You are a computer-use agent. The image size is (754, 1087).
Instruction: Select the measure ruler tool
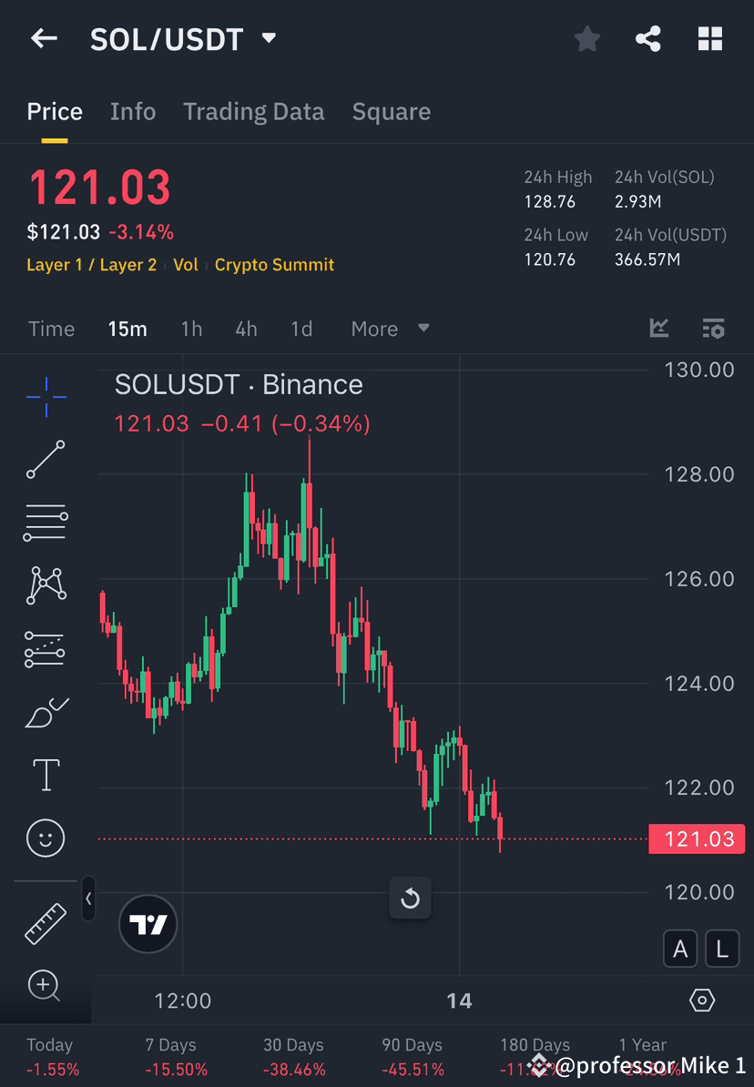tap(46, 923)
